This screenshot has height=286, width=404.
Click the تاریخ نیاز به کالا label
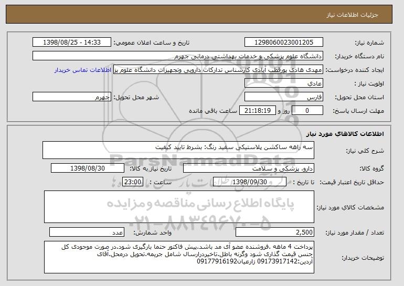[x=151, y=168]
